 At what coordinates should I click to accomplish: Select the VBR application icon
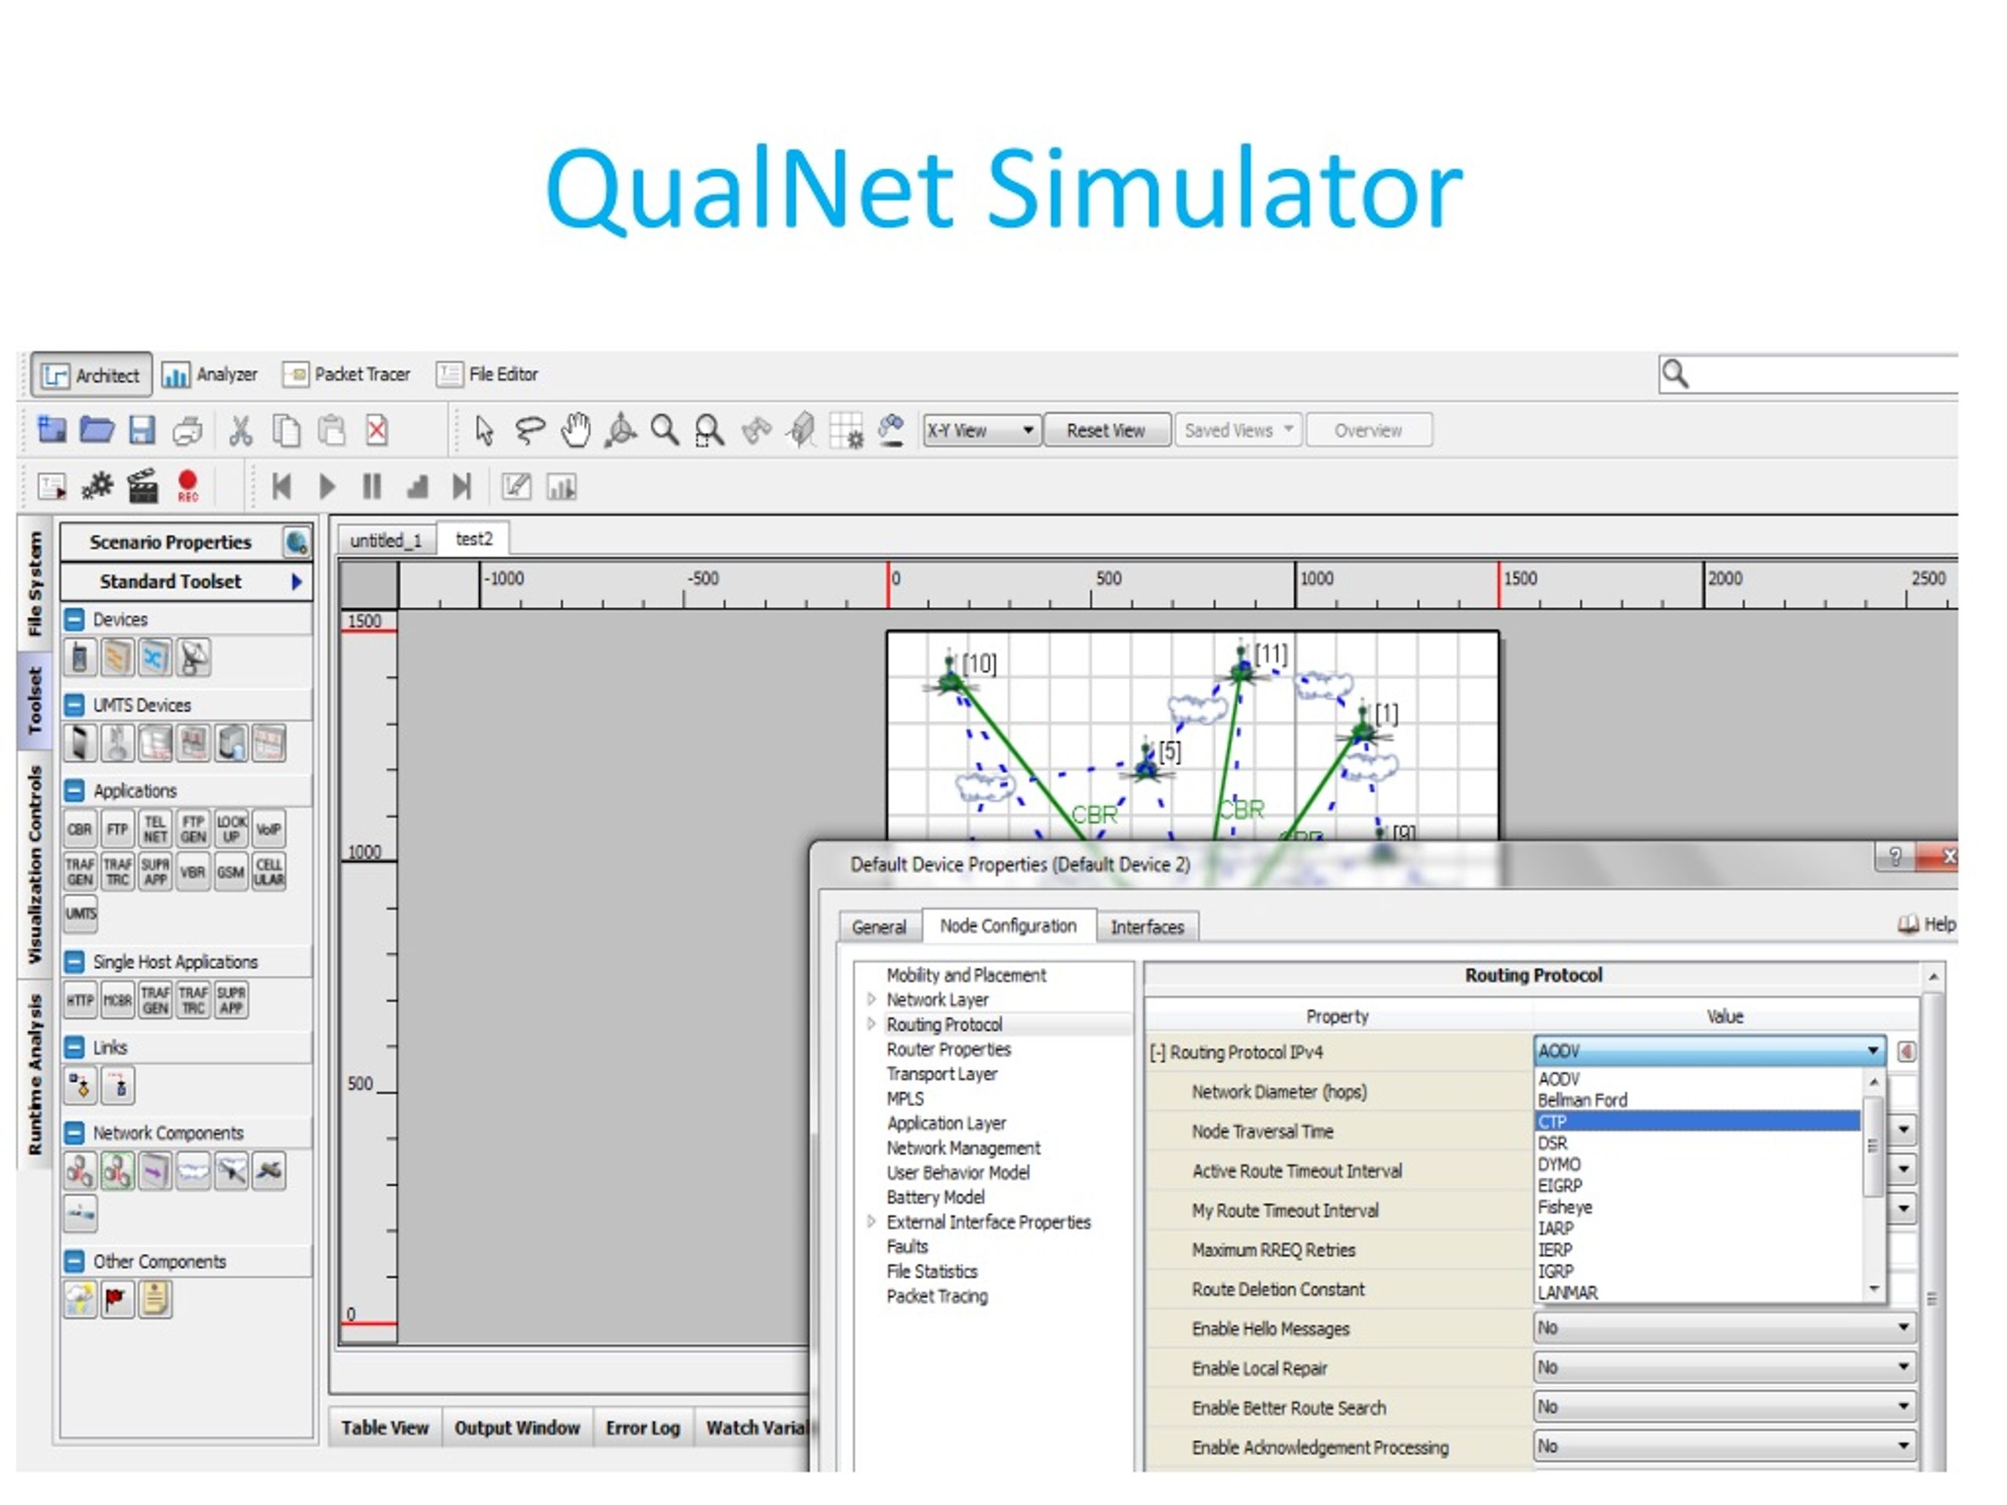point(192,872)
